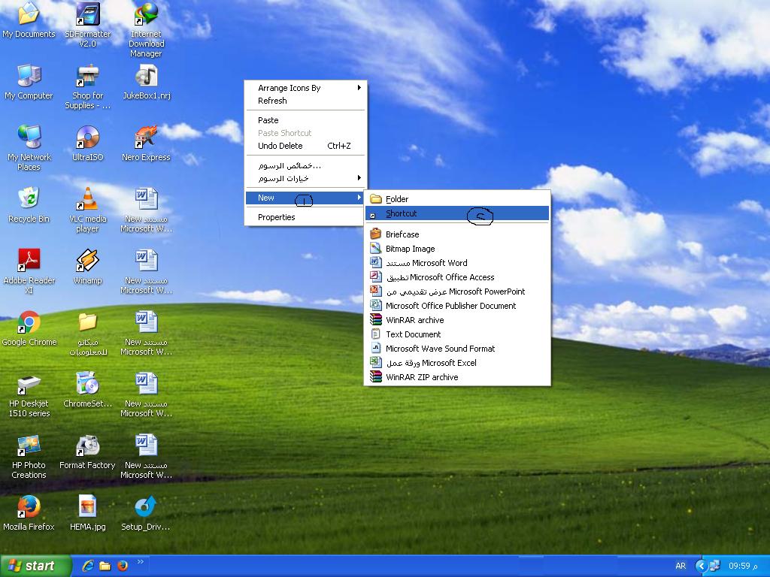Choose Briefcase in the New submenu

457,234
